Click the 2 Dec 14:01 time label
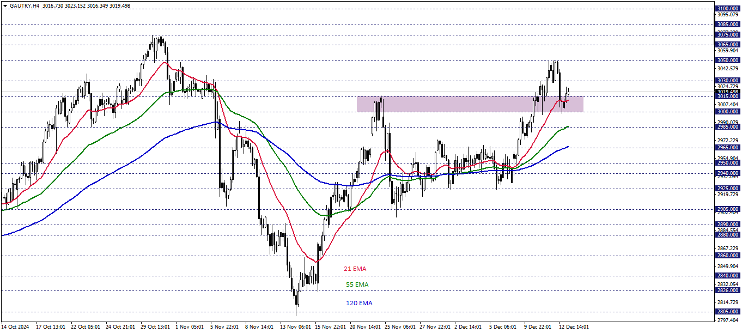This screenshot has width=742, height=333. [469, 327]
